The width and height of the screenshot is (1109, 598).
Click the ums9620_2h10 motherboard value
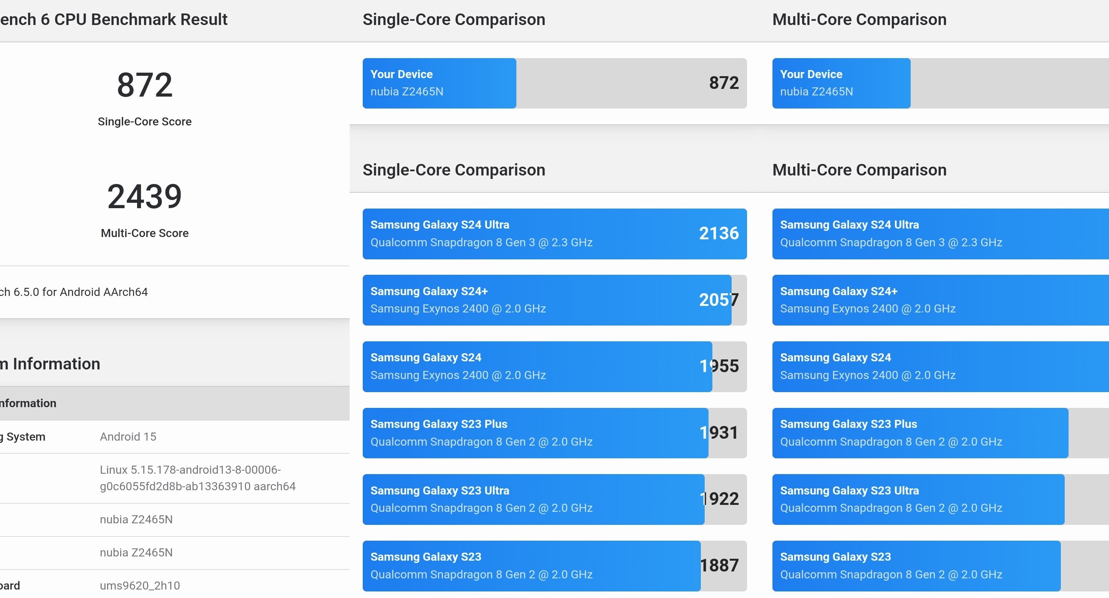click(x=140, y=586)
